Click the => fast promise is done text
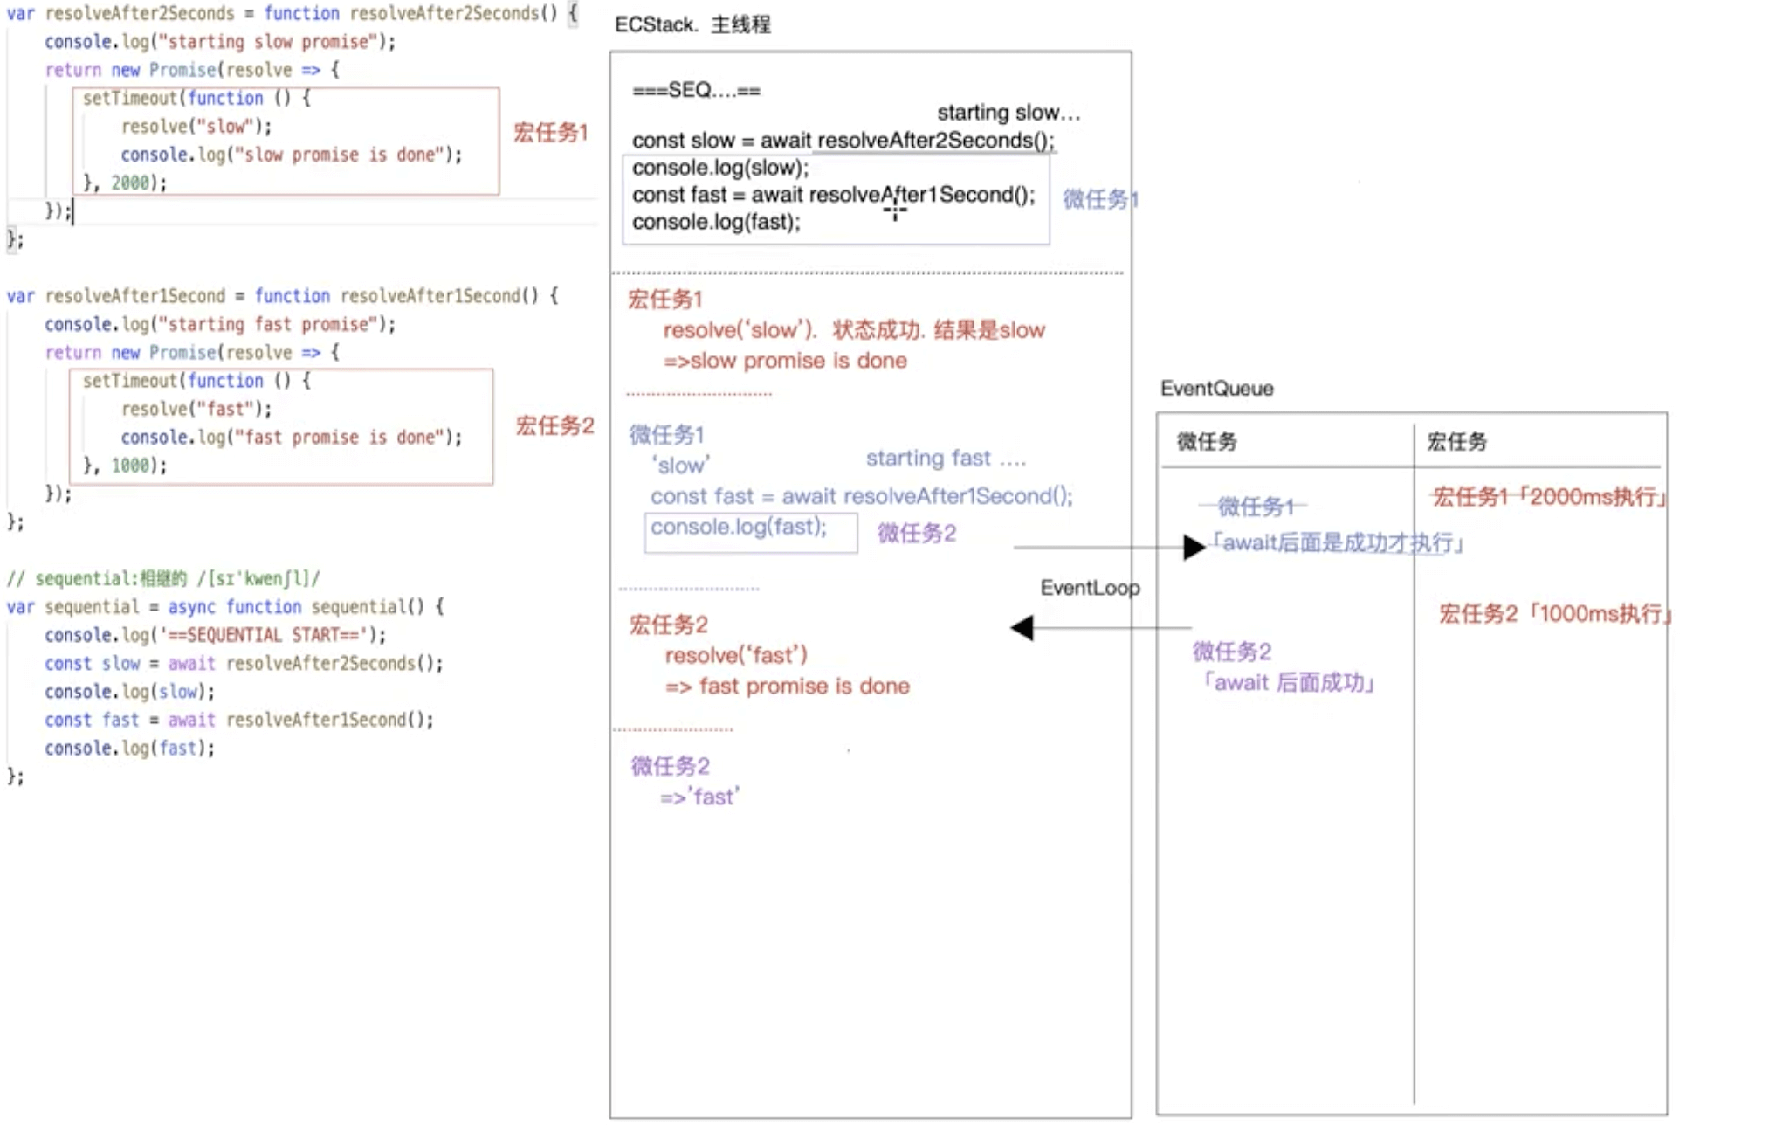This screenshot has height=1132, width=1776. point(787,687)
